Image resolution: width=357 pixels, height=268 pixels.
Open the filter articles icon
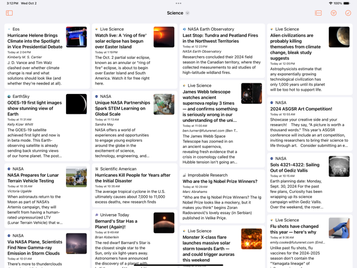pos(334,13)
